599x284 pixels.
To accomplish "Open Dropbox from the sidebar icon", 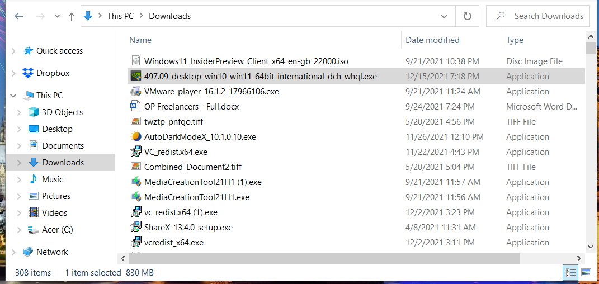I will pos(28,73).
